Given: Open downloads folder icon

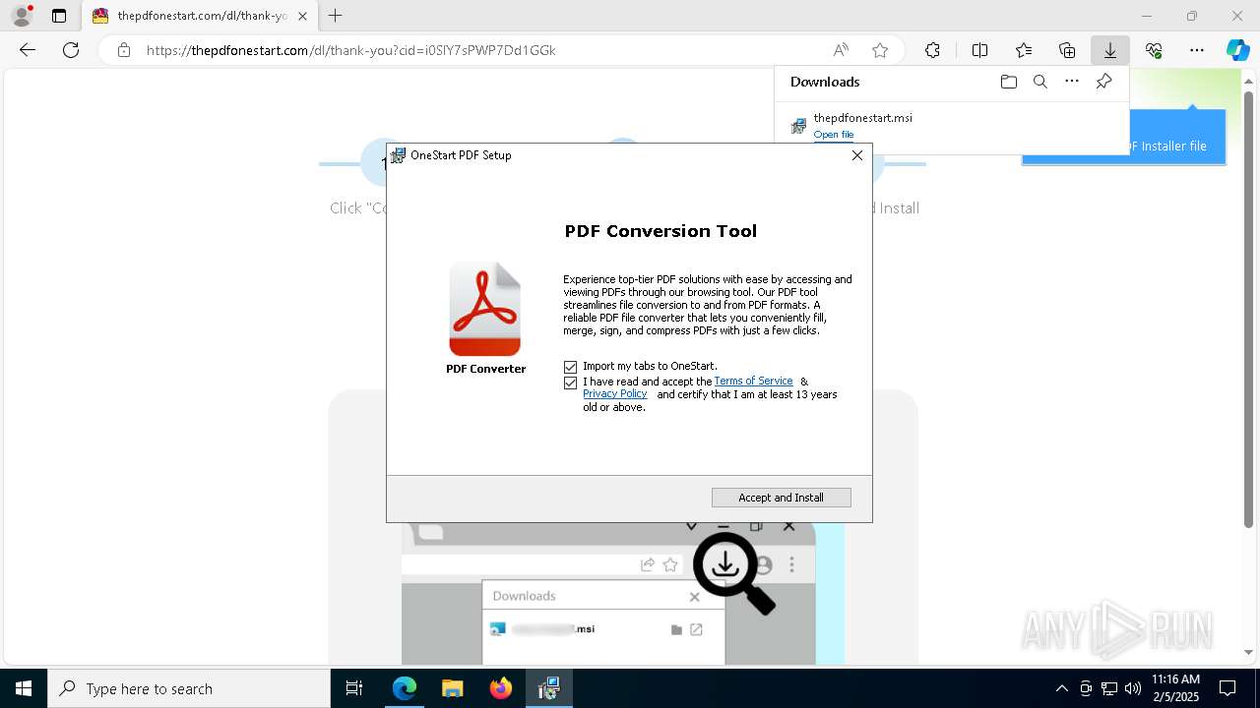Looking at the screenshot, I should pos(1009,82).
